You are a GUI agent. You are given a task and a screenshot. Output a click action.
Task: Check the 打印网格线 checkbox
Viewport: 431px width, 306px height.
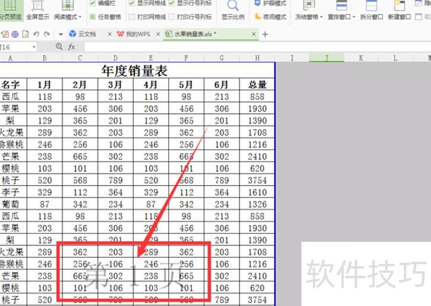click(131, 17)
